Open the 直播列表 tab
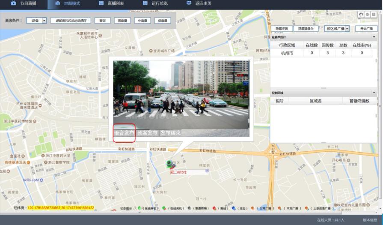383x225 pixels. pyautogui.click(x=111, y=3)
